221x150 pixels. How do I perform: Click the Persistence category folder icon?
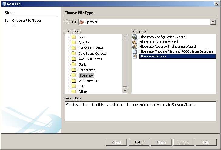coord(73,70)
